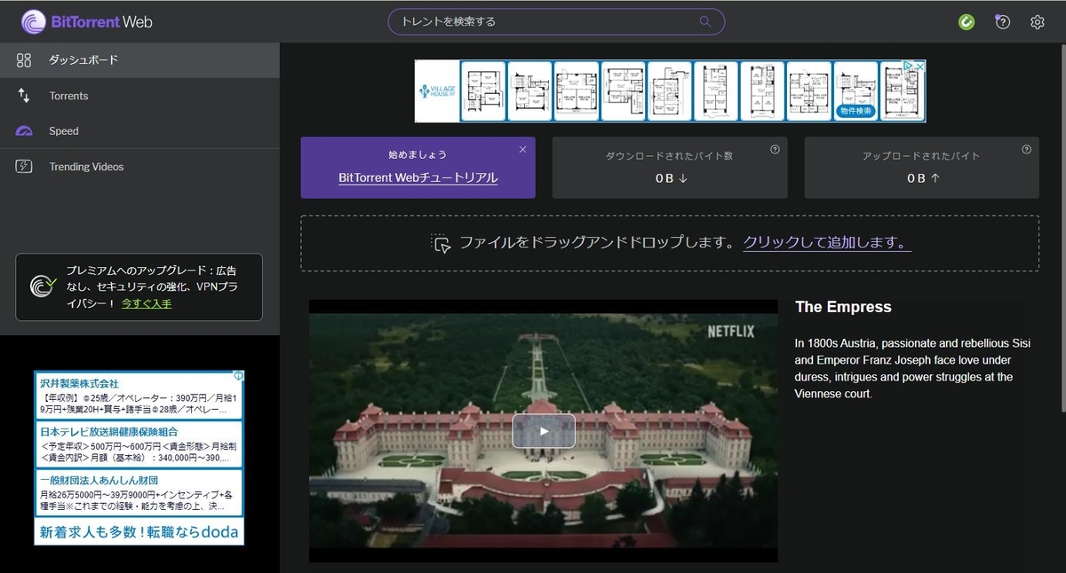
Task: Open the help question mark icon
Action: click(1002, 22)
